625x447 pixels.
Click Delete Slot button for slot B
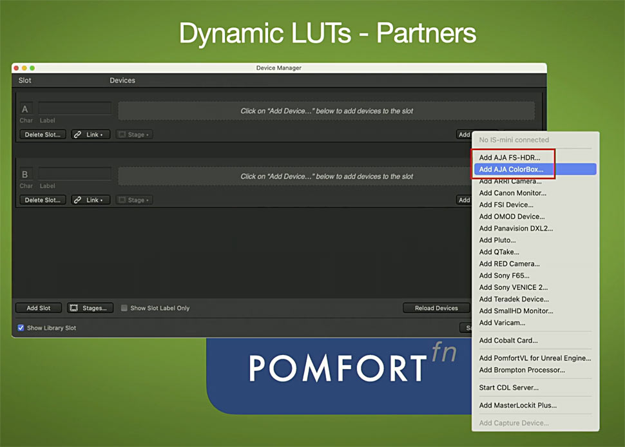tap(43, 200)
